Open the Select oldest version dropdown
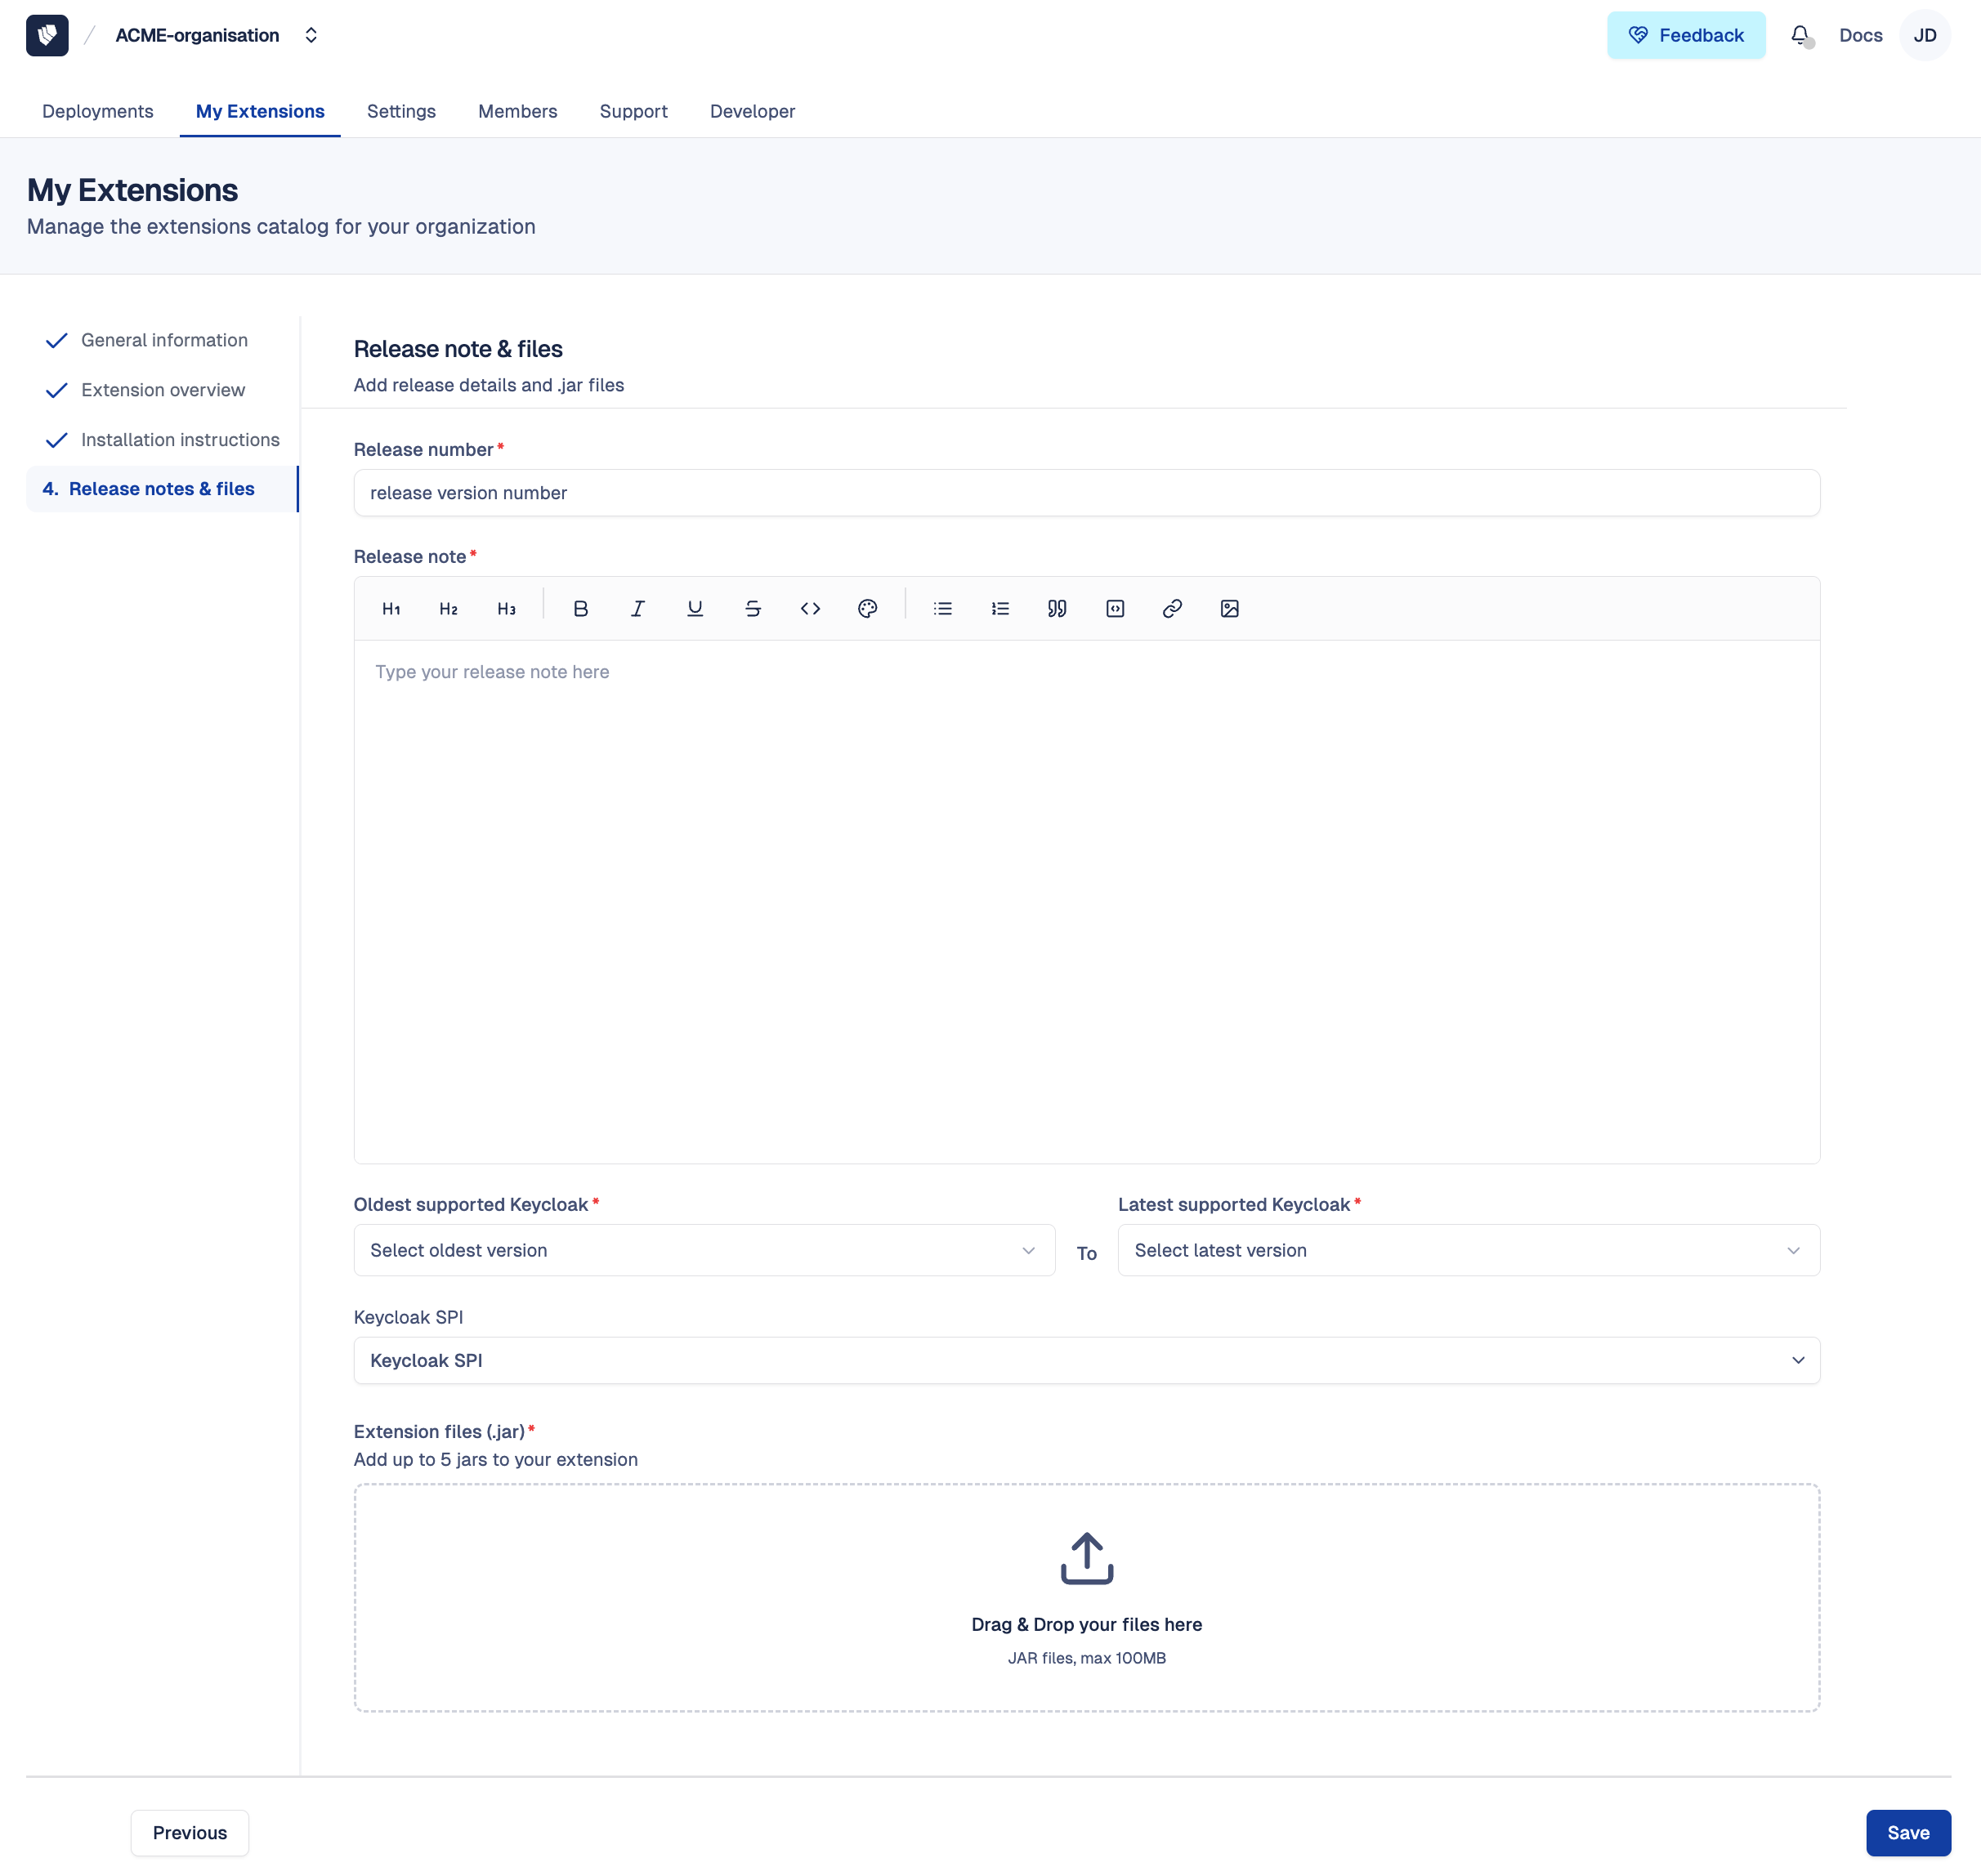This screenshot has width=1981, height=1876. (x=703, y=1250)
